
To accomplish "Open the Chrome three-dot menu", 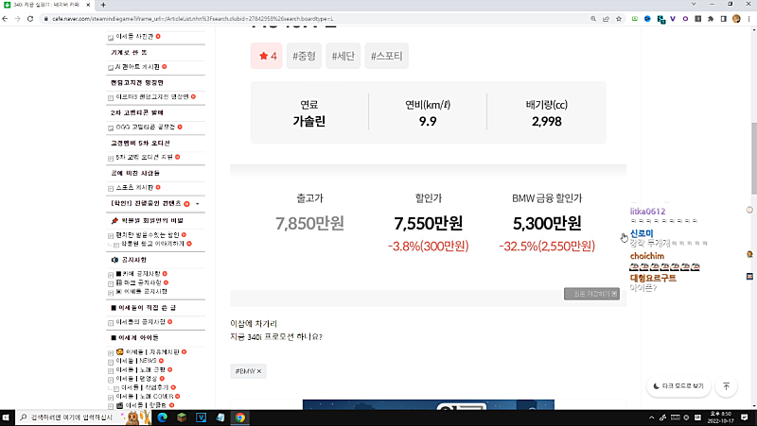I will [x=749, y=19].
